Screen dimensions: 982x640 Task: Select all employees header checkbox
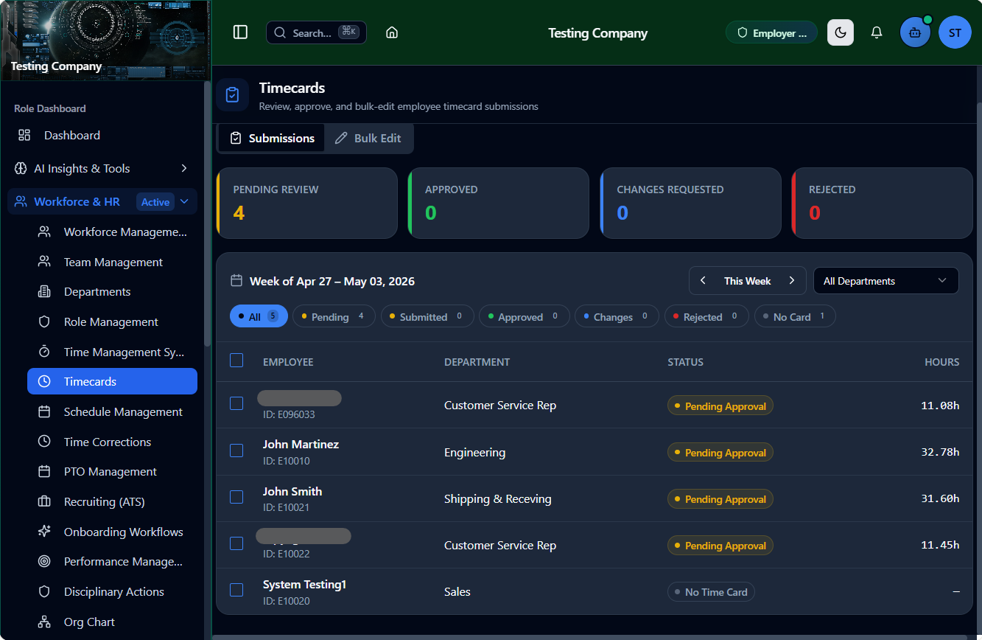(236, 361)
